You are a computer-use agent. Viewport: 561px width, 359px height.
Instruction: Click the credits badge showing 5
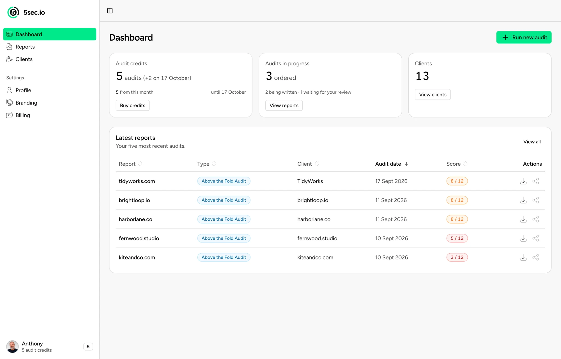88,347
